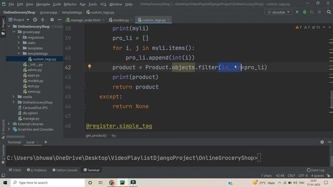Screen dimensions: 333x187
Task: Open the File menu
Action: pyautogui.click(x=11, y=4)
